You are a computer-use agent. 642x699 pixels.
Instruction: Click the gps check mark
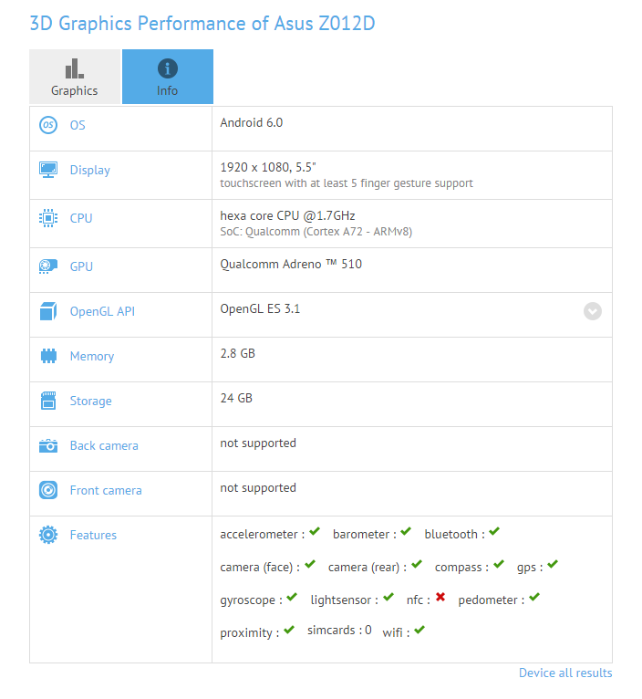pyautogui.click(x=553, y=564)
